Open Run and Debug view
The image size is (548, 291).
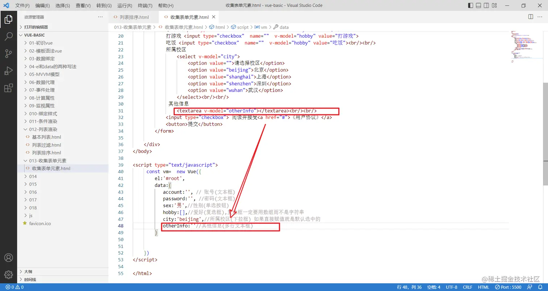tap(8, 71)
